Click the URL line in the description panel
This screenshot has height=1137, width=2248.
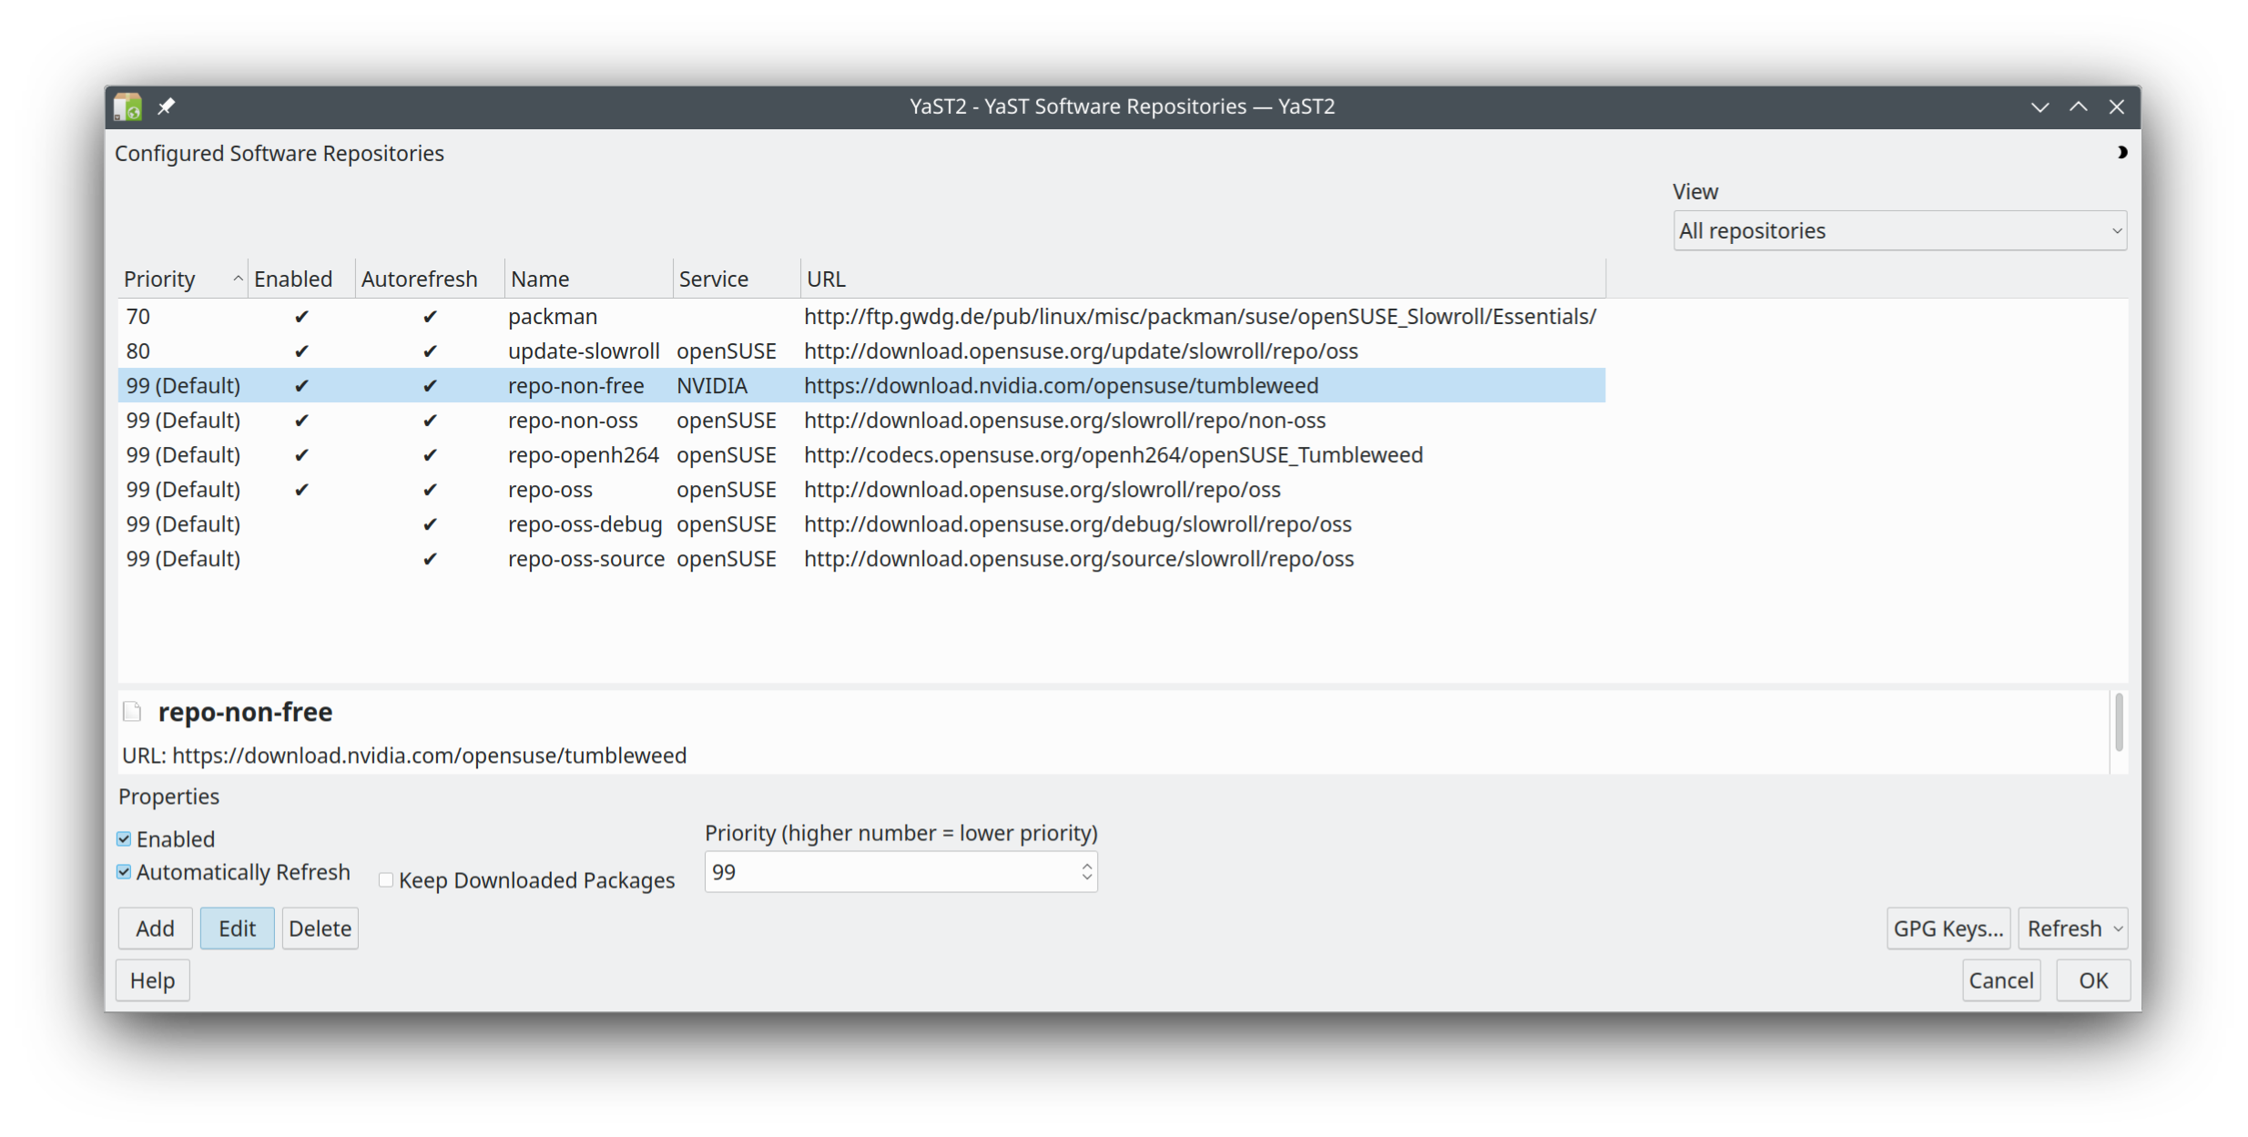(404, 756)
